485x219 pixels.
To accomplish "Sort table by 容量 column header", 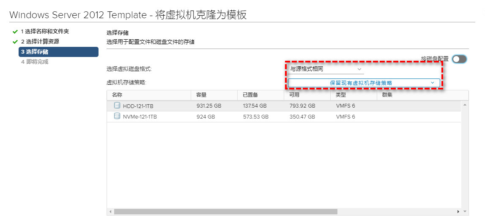I will pos(201,95).
